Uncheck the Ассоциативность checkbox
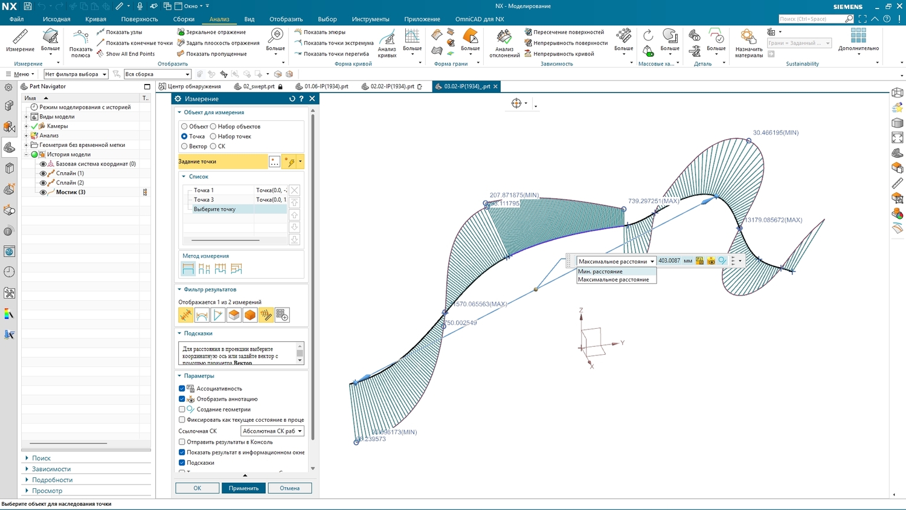This screenshot has height=510, width=906. (x=182, y=389)
